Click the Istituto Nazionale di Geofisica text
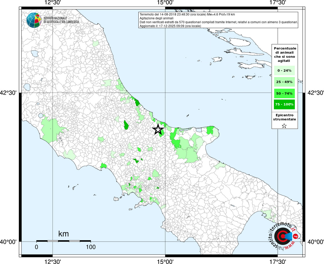 point(61,20)
